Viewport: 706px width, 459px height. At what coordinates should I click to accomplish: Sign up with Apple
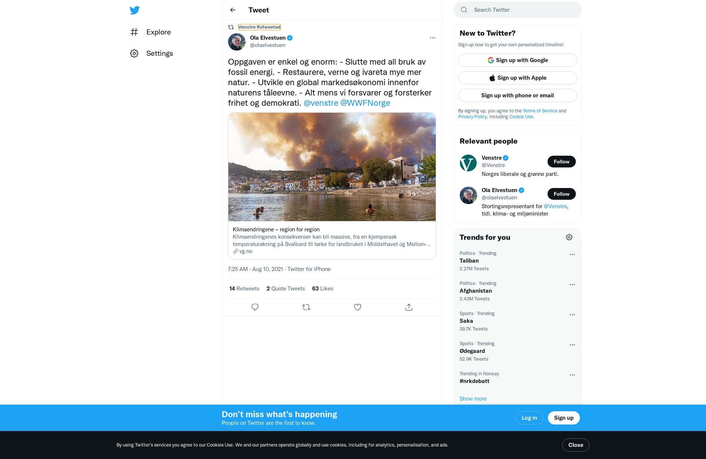[x=518, y=78]
